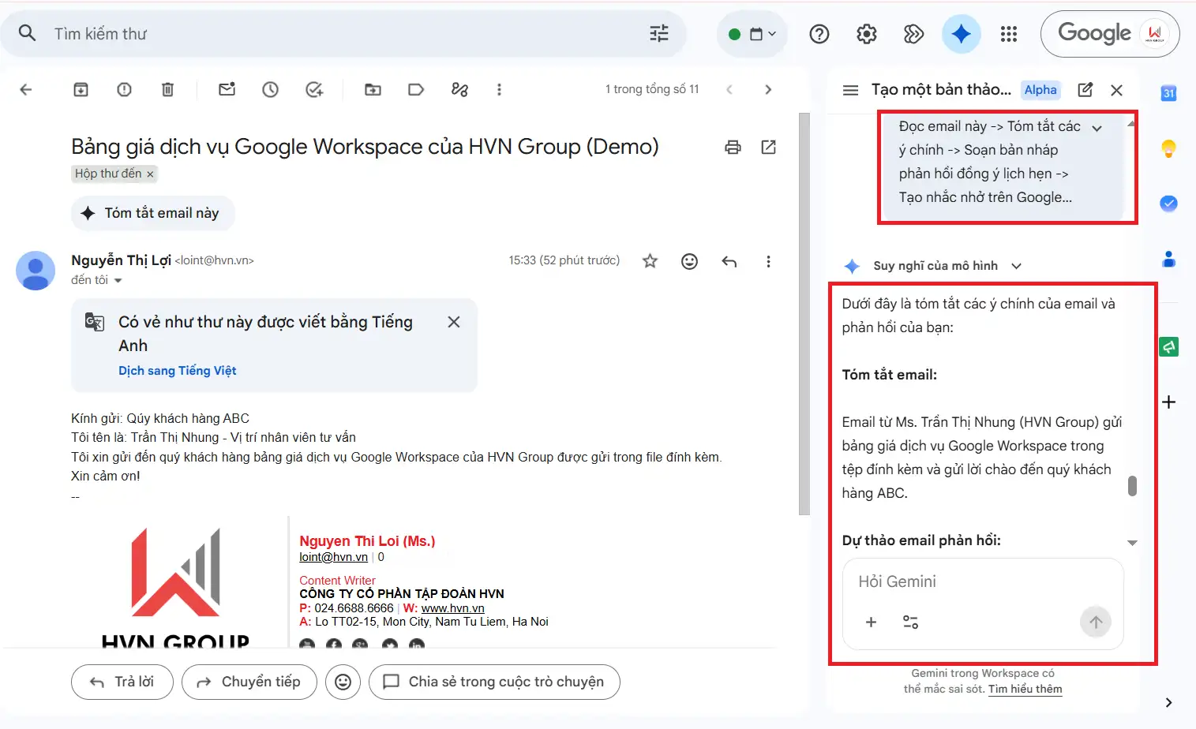Click emoji reaction button beside Chuyển tiếp
The image size is (1196, 729).
pyautogui.click(x=343, y=682)
